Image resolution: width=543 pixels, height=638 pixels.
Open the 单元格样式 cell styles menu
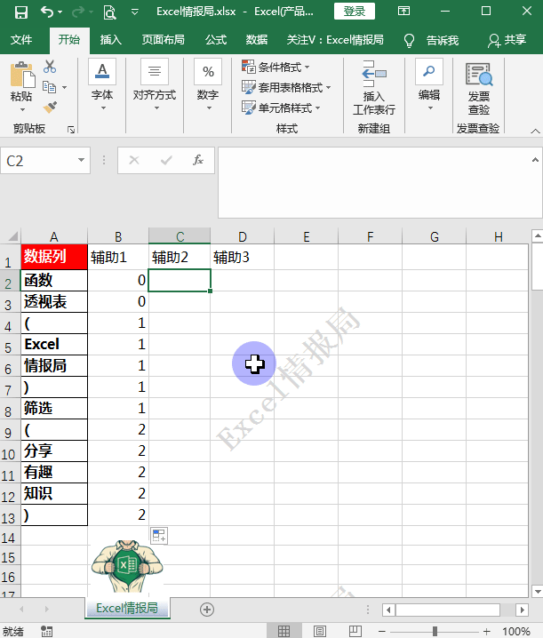pyautogui.click(x=281, y=108)
